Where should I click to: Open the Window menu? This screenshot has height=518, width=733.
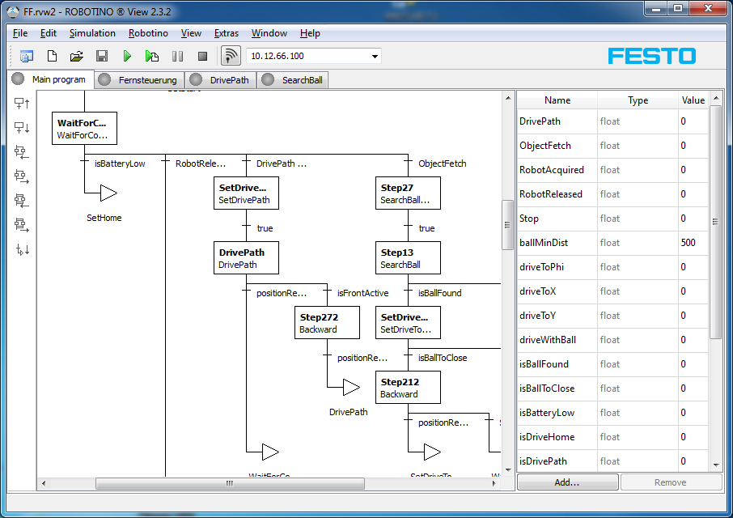pyautogui.click(x=269, y=33)
